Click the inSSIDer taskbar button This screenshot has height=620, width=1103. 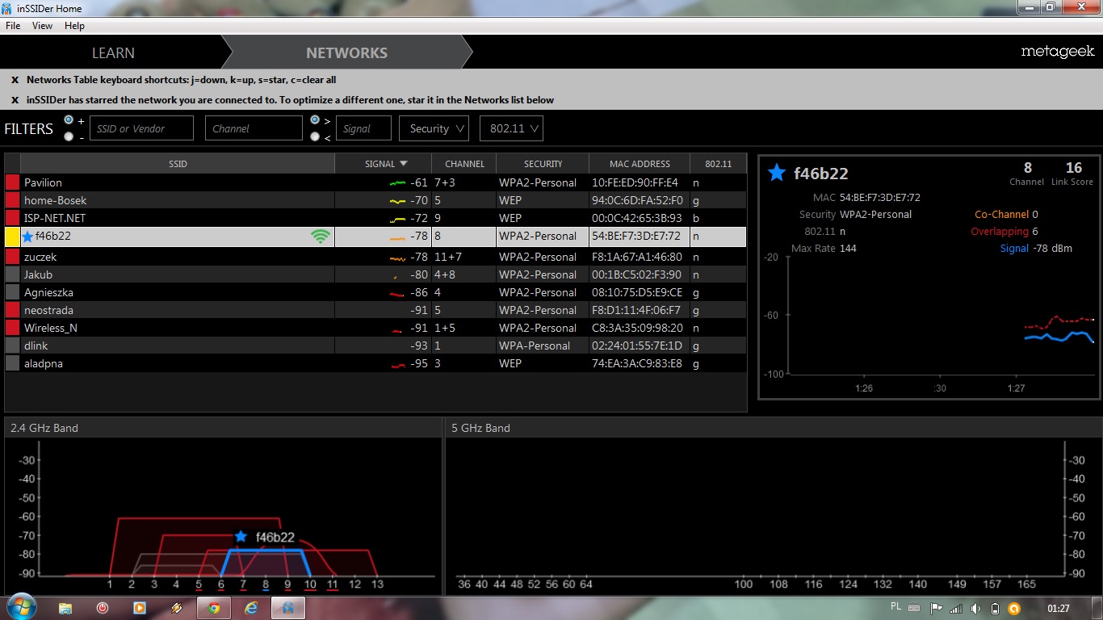click(x=288, y=608)
